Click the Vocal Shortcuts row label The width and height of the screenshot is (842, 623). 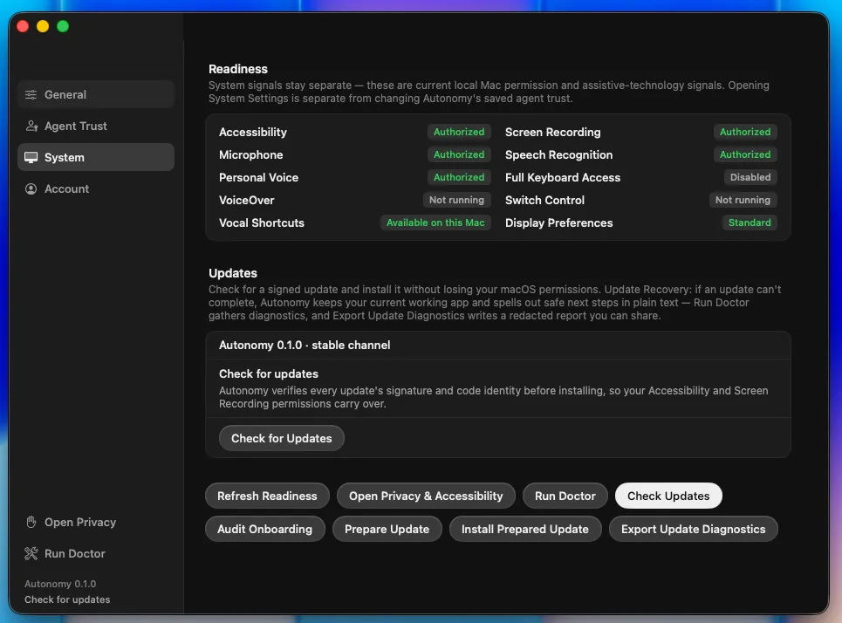coord(262,222)
